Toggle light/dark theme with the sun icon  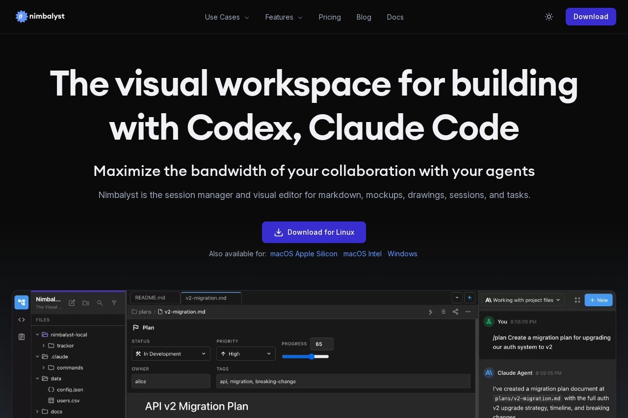click(x=549, y=17)
